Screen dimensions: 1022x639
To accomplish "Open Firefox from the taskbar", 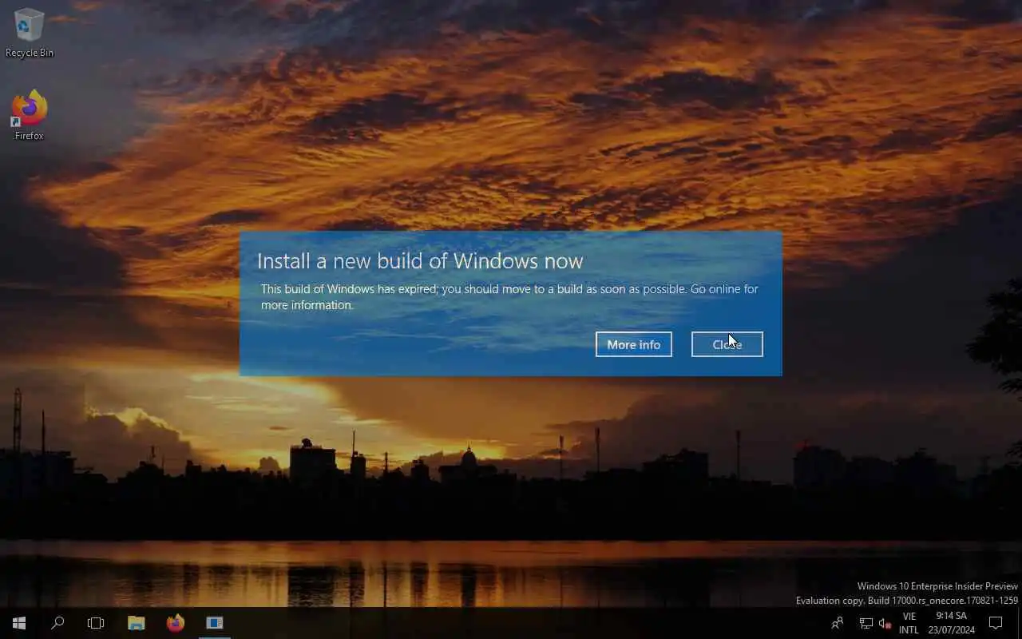I will (176, 623).
